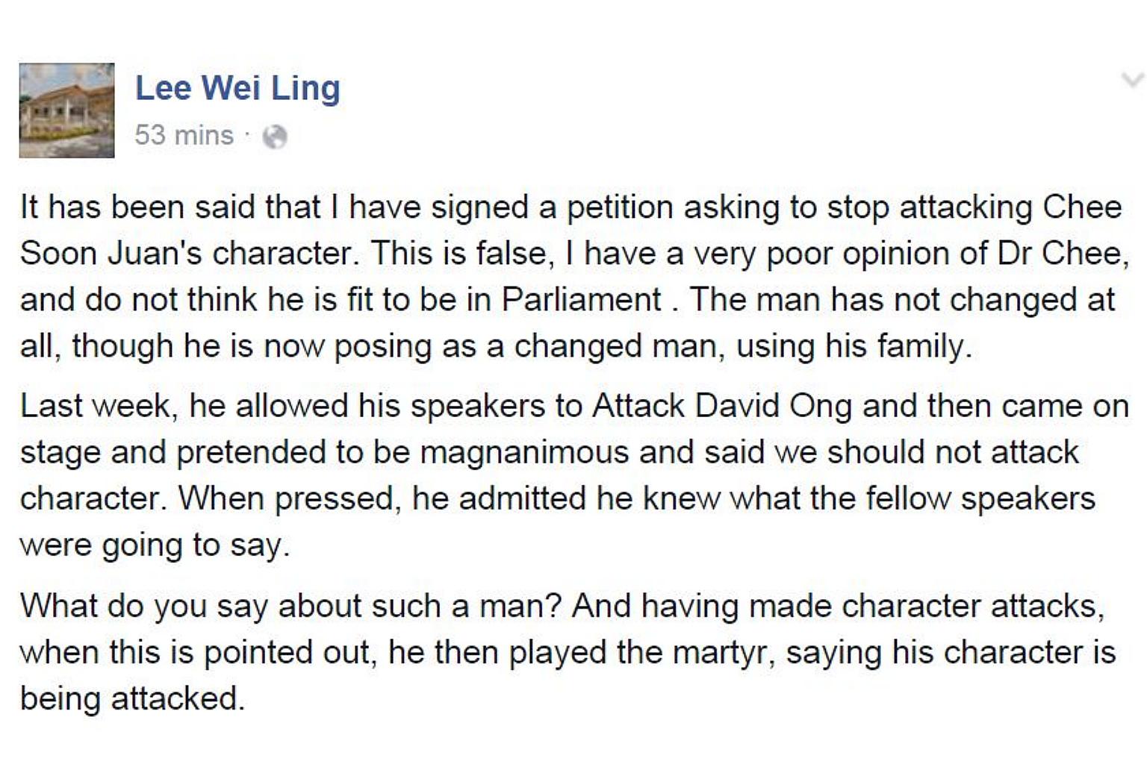Open the post options chevron dropdown
Image resolution: width=1147 pixels, height=764 pixels.
tap(1133, 81)
